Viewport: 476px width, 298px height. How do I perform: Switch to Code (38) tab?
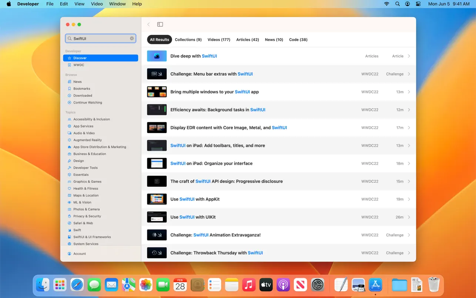[298, 40]
